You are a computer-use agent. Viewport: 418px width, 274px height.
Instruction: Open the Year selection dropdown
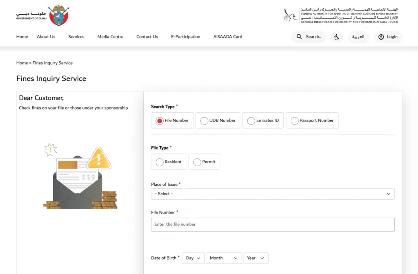coord(256,258)
